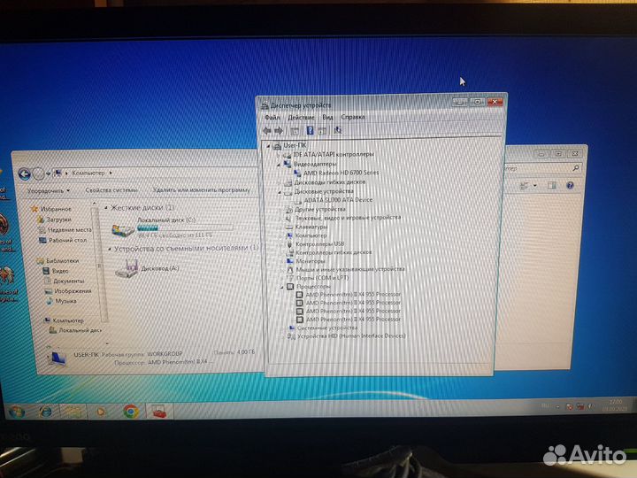Click the red toolbox taskbar icon
This screenshot has width=637, height=478.
coord(159,412)
